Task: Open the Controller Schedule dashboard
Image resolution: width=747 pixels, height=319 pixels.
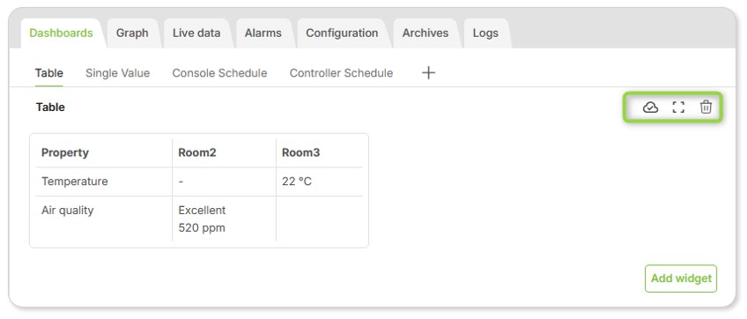Action: click(341, 73)
